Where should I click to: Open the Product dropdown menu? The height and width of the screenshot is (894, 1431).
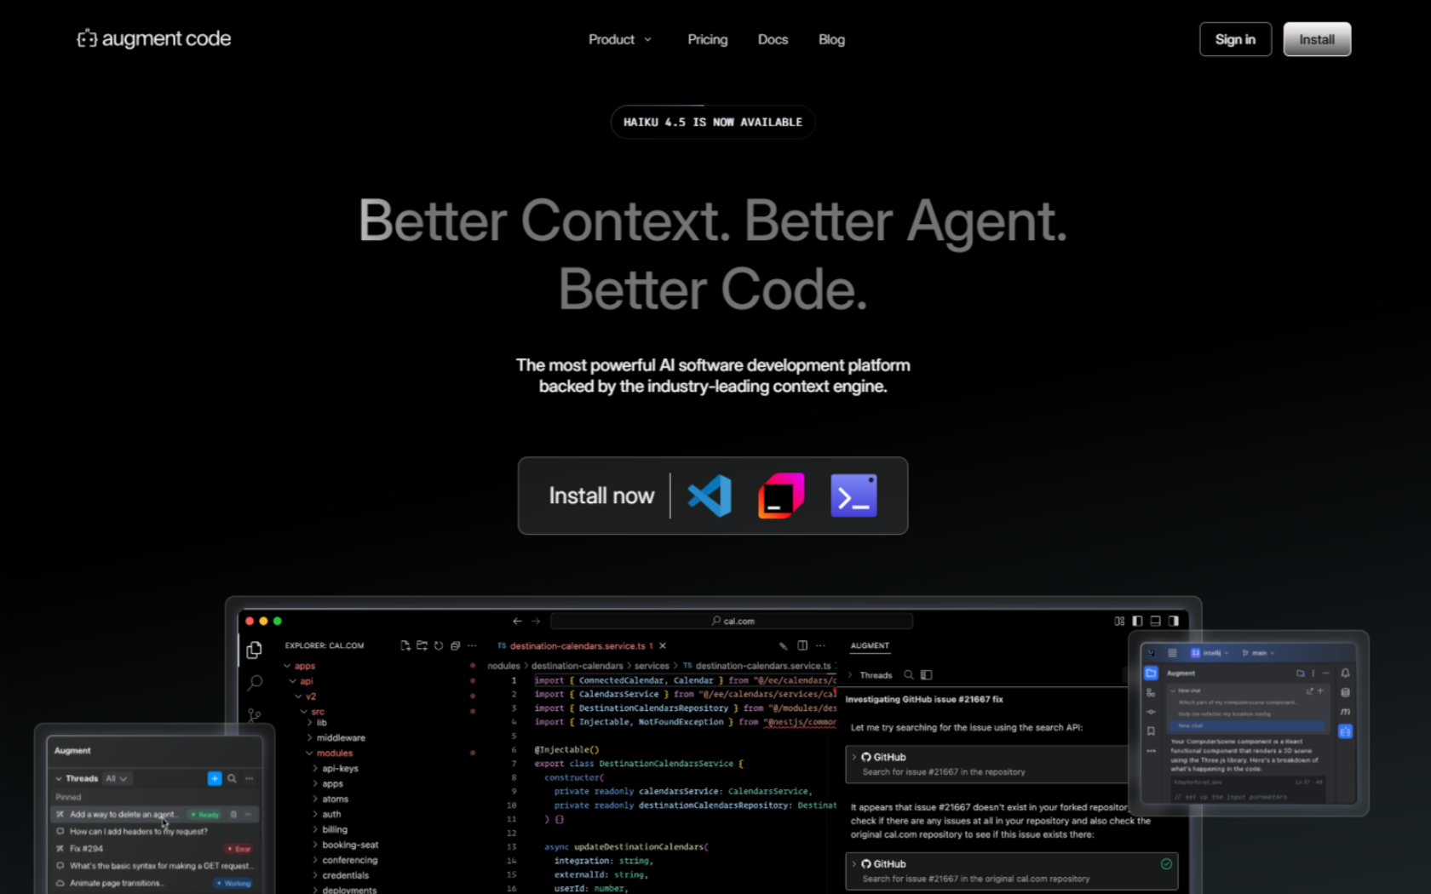pos(619,39)
